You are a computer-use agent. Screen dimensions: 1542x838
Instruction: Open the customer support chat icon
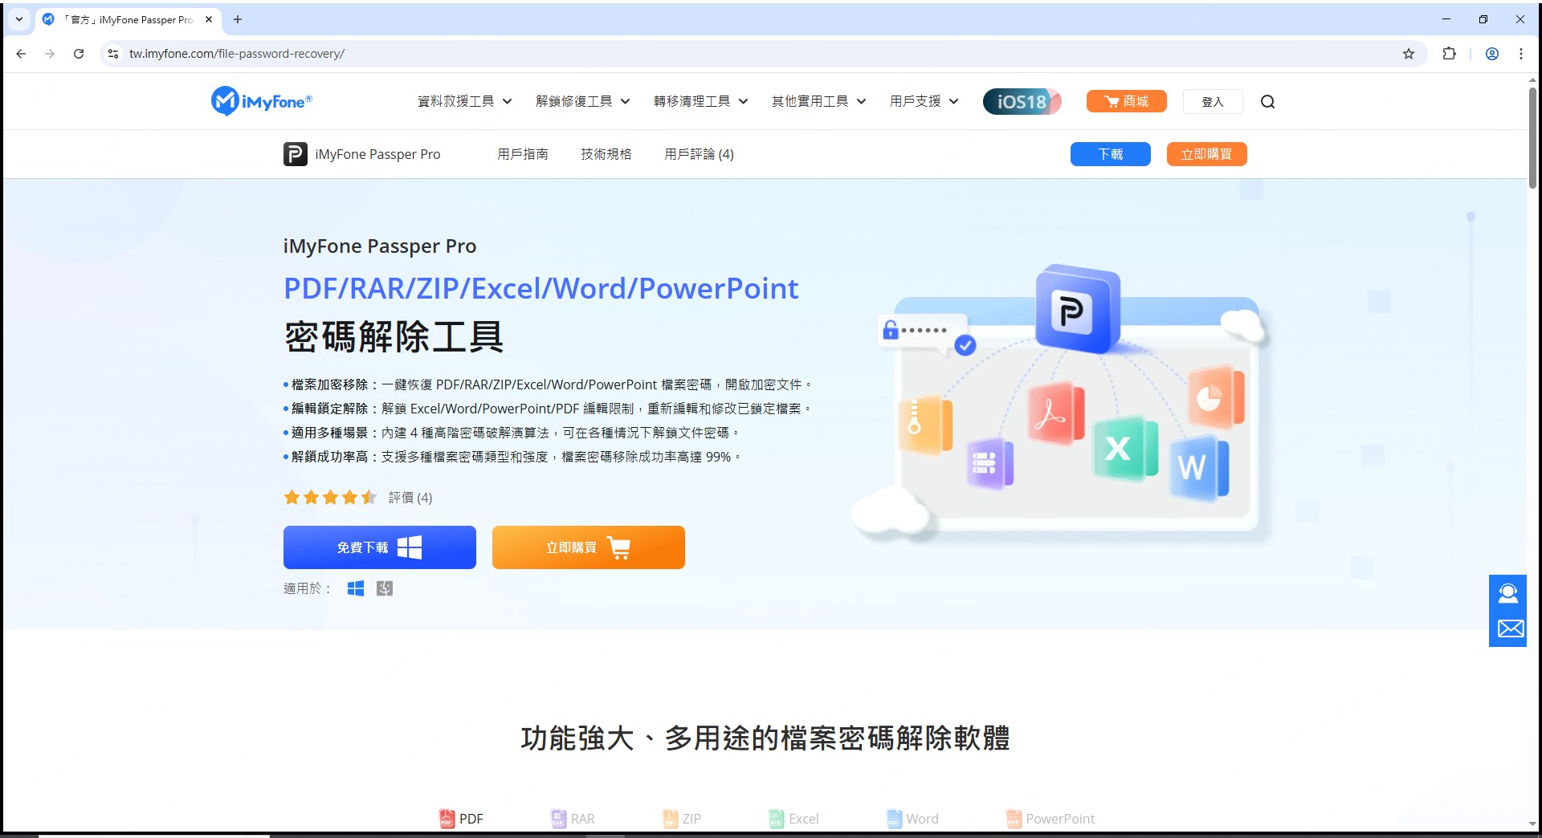(1507, 593)
